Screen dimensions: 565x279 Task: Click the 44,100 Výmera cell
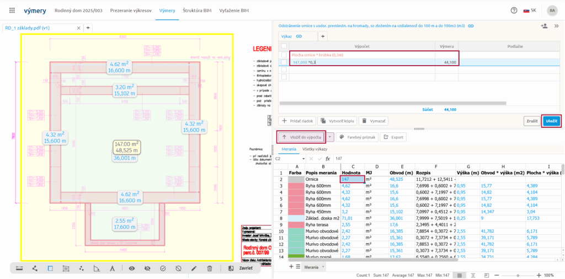click(x=446, y=63)
